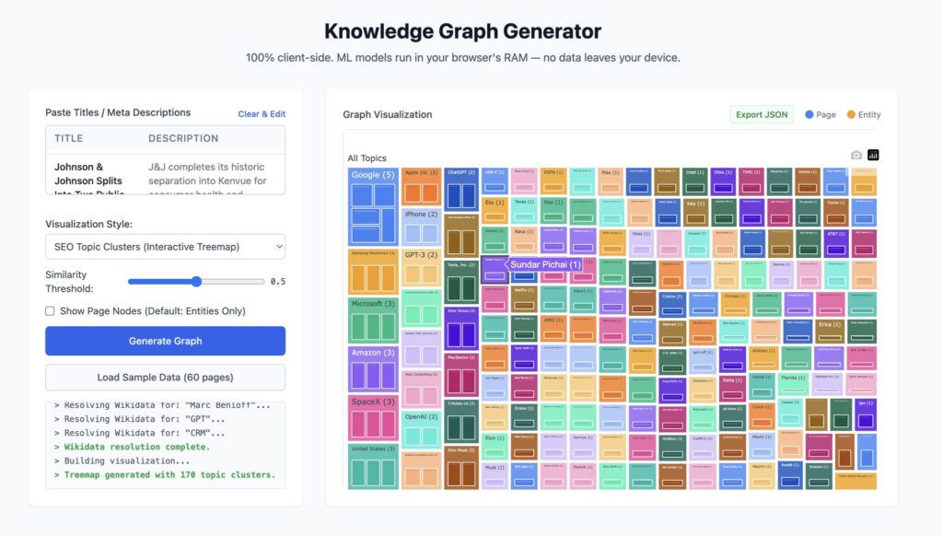Click the Plotly logo icon in chart modebar

coord(874,155)
